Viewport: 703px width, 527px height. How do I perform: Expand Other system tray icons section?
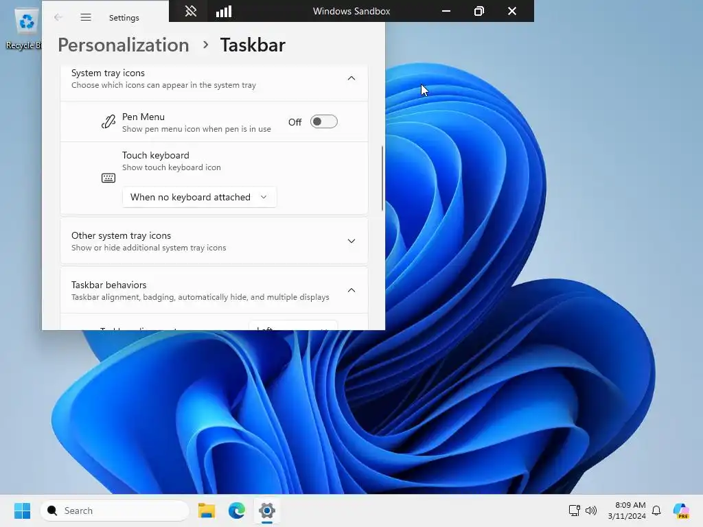click(351, 241)
